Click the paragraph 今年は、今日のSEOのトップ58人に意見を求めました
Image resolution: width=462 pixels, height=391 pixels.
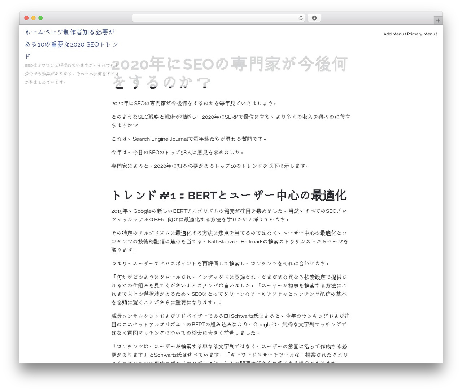pyautogui.click(x=178, y=152)
